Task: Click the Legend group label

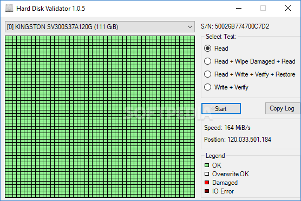Action: coord(215,156)
